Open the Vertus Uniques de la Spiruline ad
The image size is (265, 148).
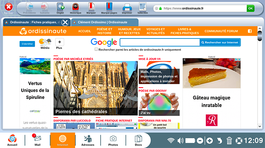pos(35,94)
